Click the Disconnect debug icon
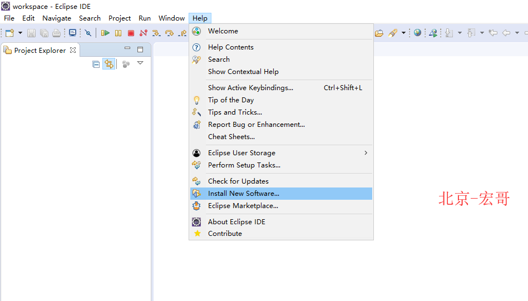Image resolution: width=528 pixels, height=301 pixels. point(144,33)
